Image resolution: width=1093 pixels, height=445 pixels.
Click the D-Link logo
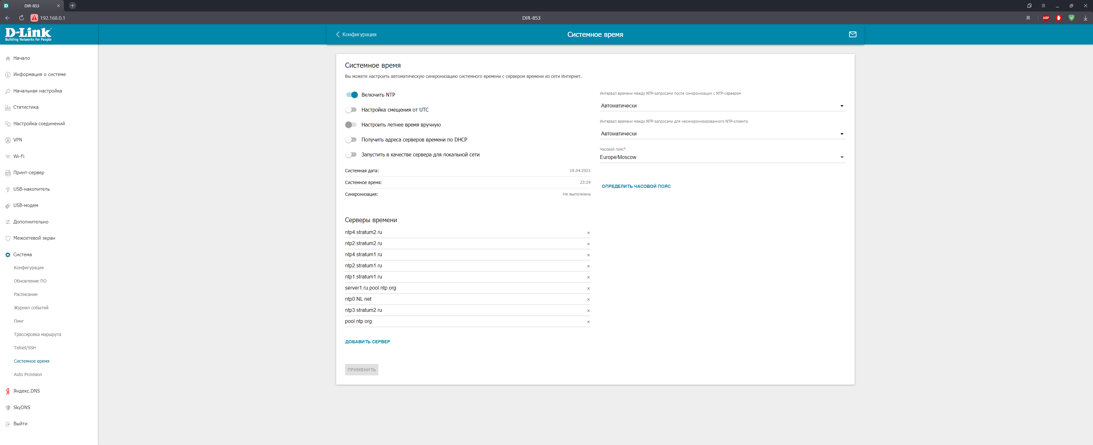coord(28,34)
